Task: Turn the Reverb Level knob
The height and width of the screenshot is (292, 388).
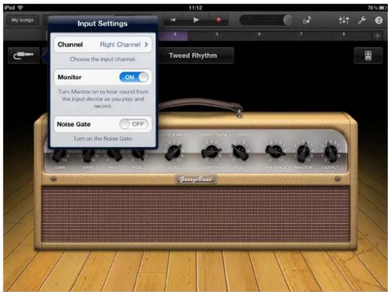Action: coord(174,151)
